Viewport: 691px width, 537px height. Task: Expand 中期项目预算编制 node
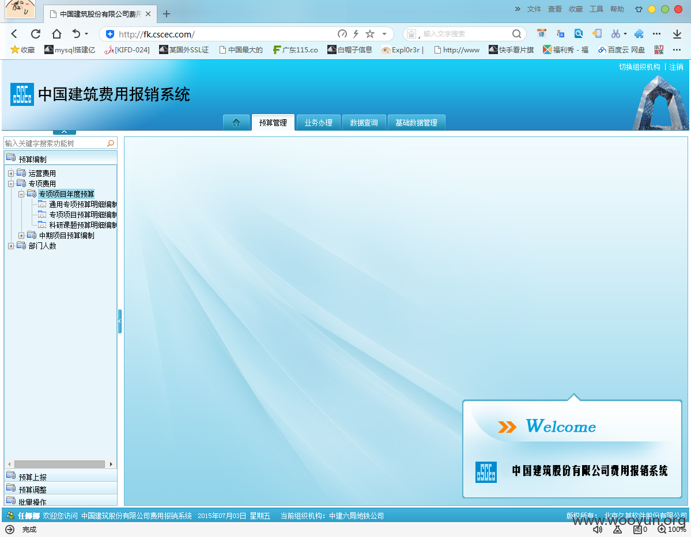pos(21,235)
